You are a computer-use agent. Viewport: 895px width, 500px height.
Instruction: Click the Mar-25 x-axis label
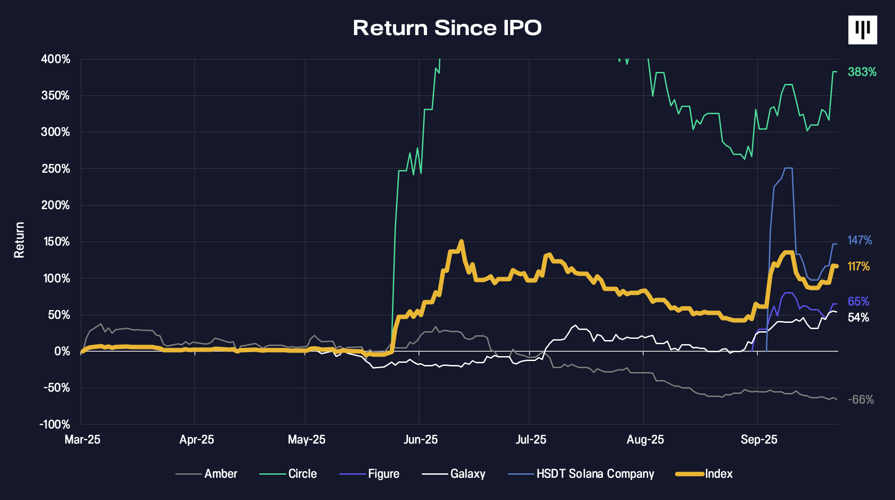pos(83,440)
